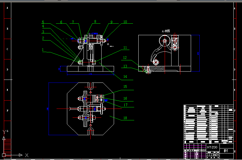Click the 'A视图' view title text
242x160 pixels.
(x=166, y=31)
